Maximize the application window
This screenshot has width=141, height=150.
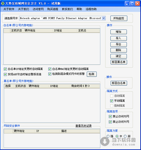(x=132, y=3)
